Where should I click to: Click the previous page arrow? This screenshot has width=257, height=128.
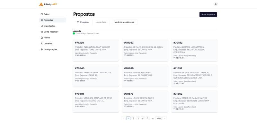coord(123,118)
